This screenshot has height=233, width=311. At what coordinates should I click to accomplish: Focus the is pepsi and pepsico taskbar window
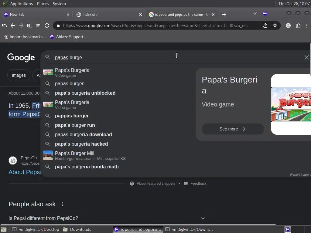tap(138, 229)
